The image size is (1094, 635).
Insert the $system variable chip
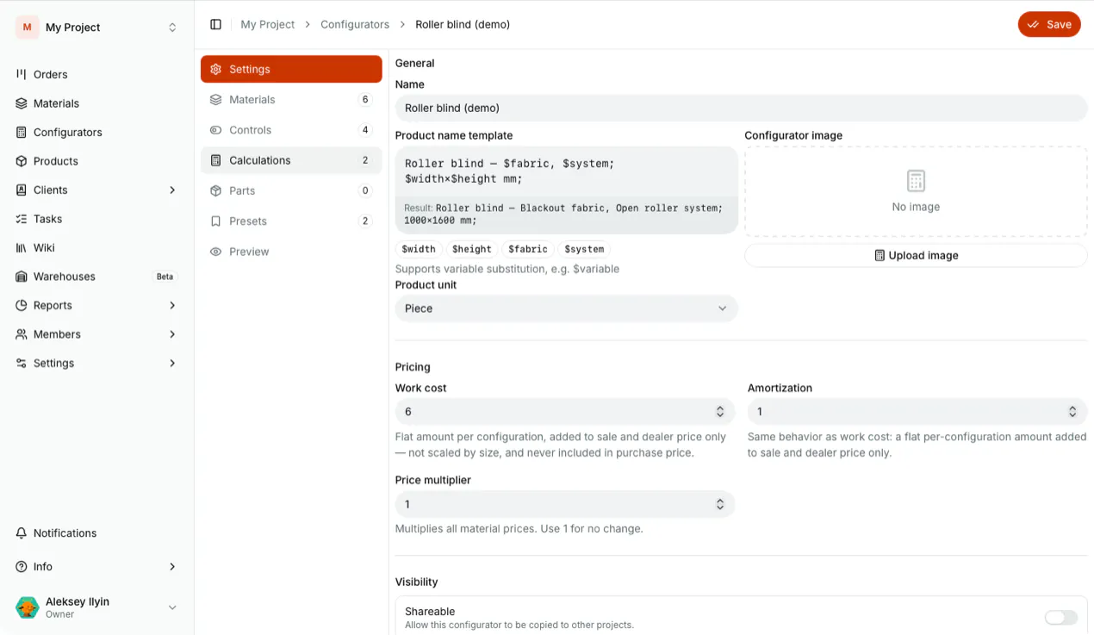click(x=584, y=249)
